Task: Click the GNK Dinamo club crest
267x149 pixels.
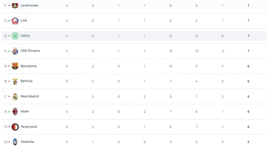Action: (15, 51)
